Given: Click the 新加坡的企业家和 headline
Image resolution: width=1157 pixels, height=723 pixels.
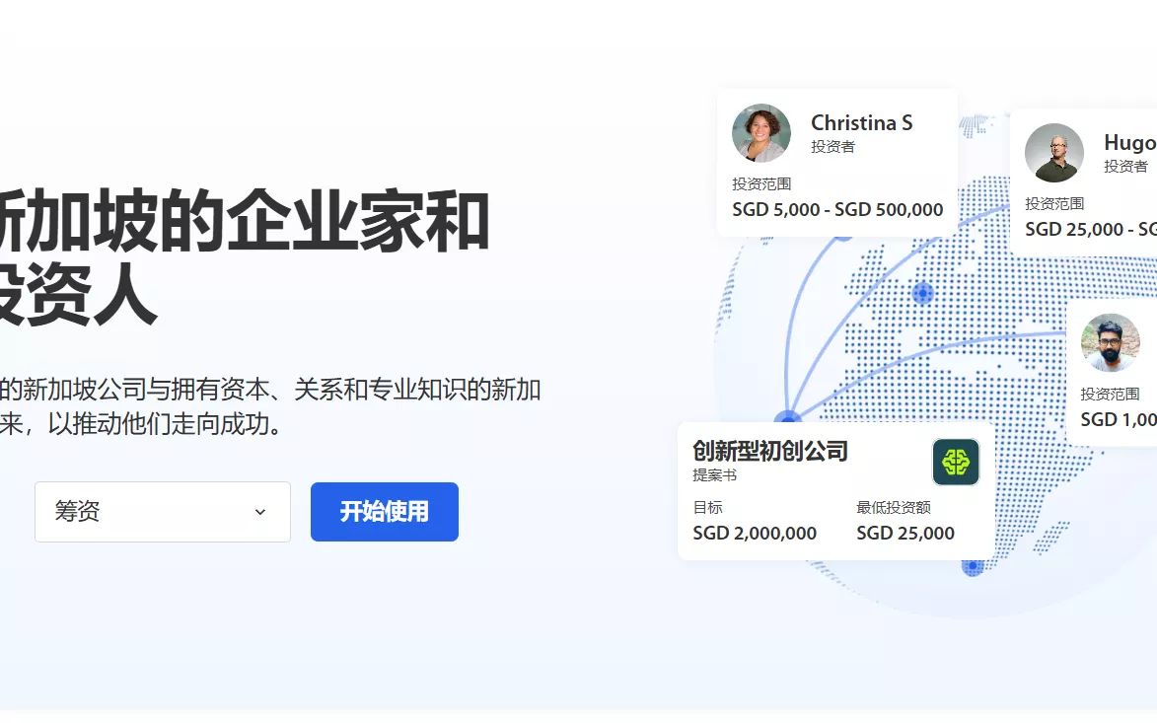Looking at the screenshot, I should [244, 220].
